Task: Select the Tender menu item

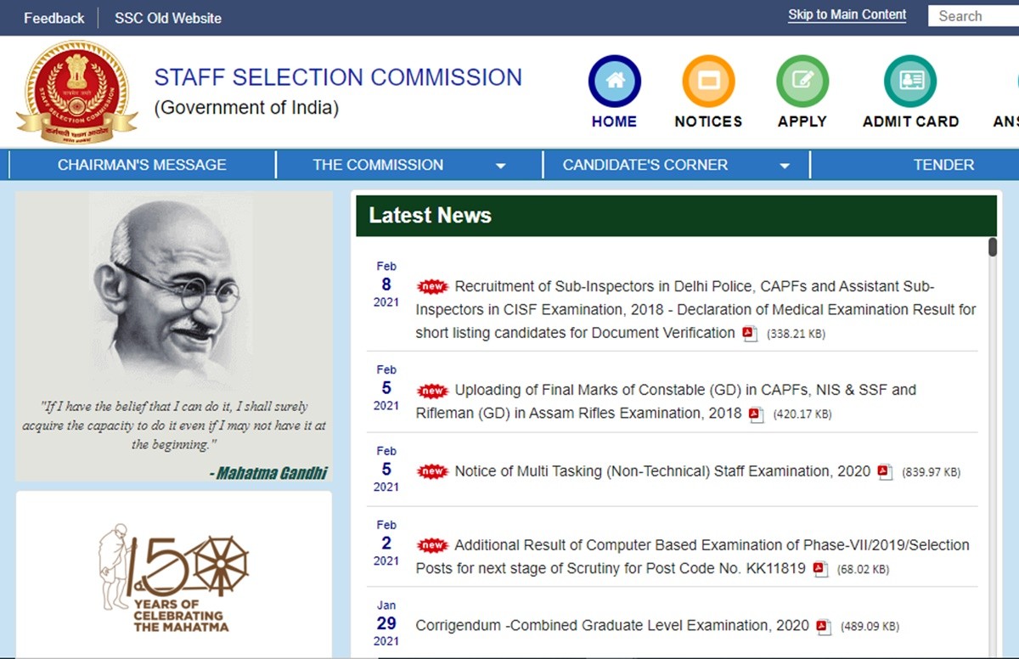Action: [x=943, y=165]
